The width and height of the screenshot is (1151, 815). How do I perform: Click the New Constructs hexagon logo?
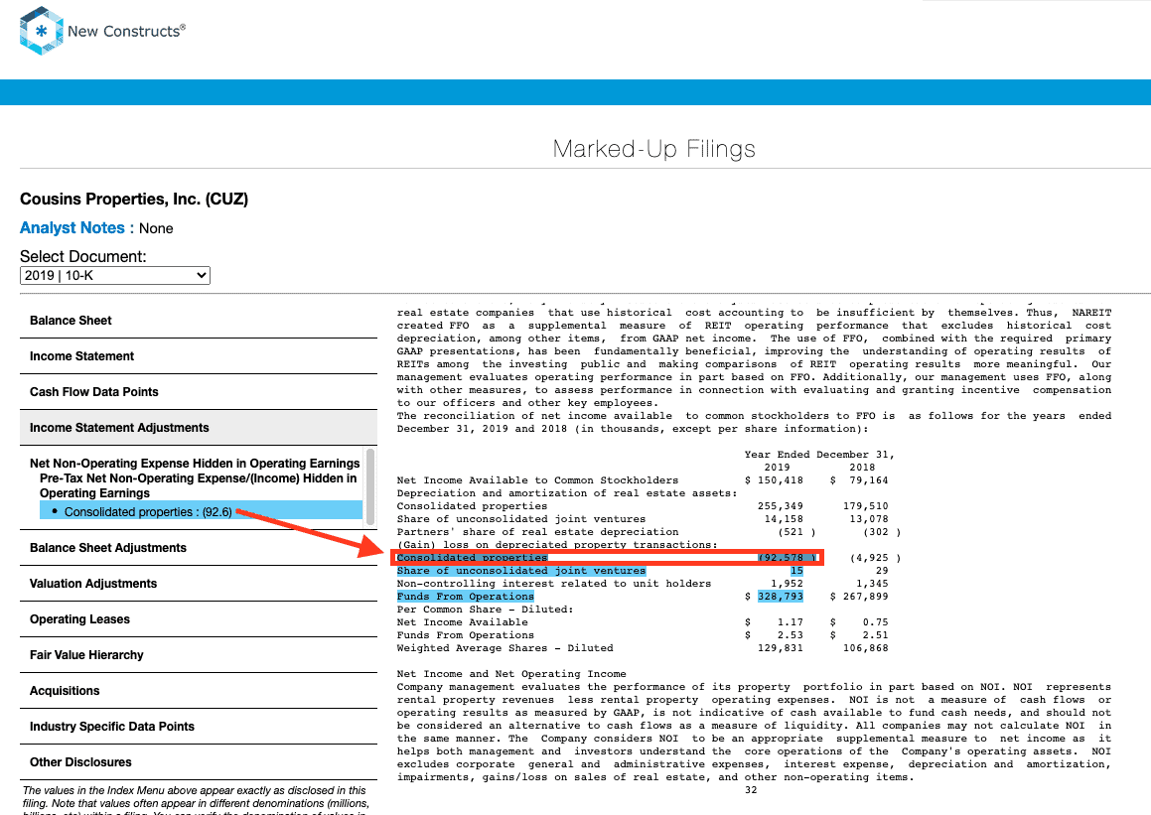(41, 31)
